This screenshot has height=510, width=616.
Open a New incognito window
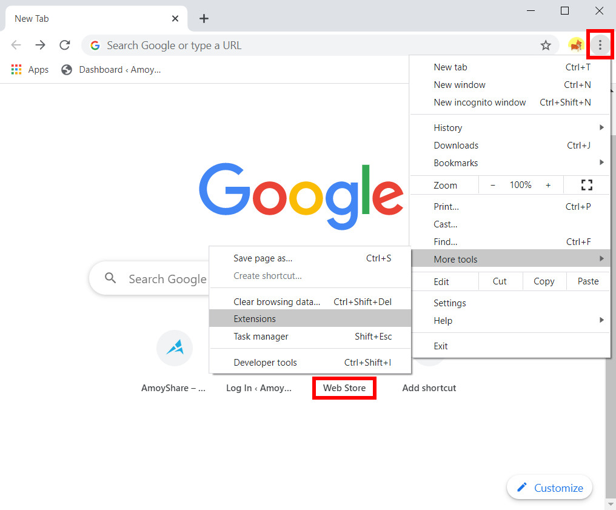coord(511,102)
